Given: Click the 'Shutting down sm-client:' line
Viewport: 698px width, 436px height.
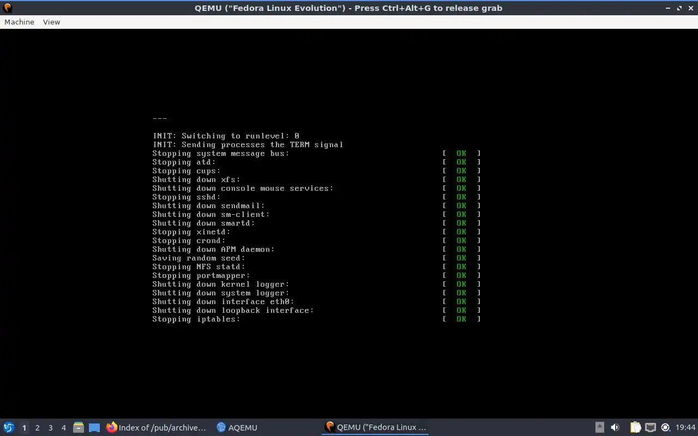Looking at the screenshot, I should 211,214.
